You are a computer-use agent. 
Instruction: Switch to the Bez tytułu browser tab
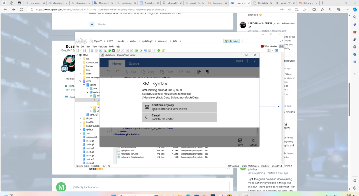pyautogui.click(x=263, y=3)
